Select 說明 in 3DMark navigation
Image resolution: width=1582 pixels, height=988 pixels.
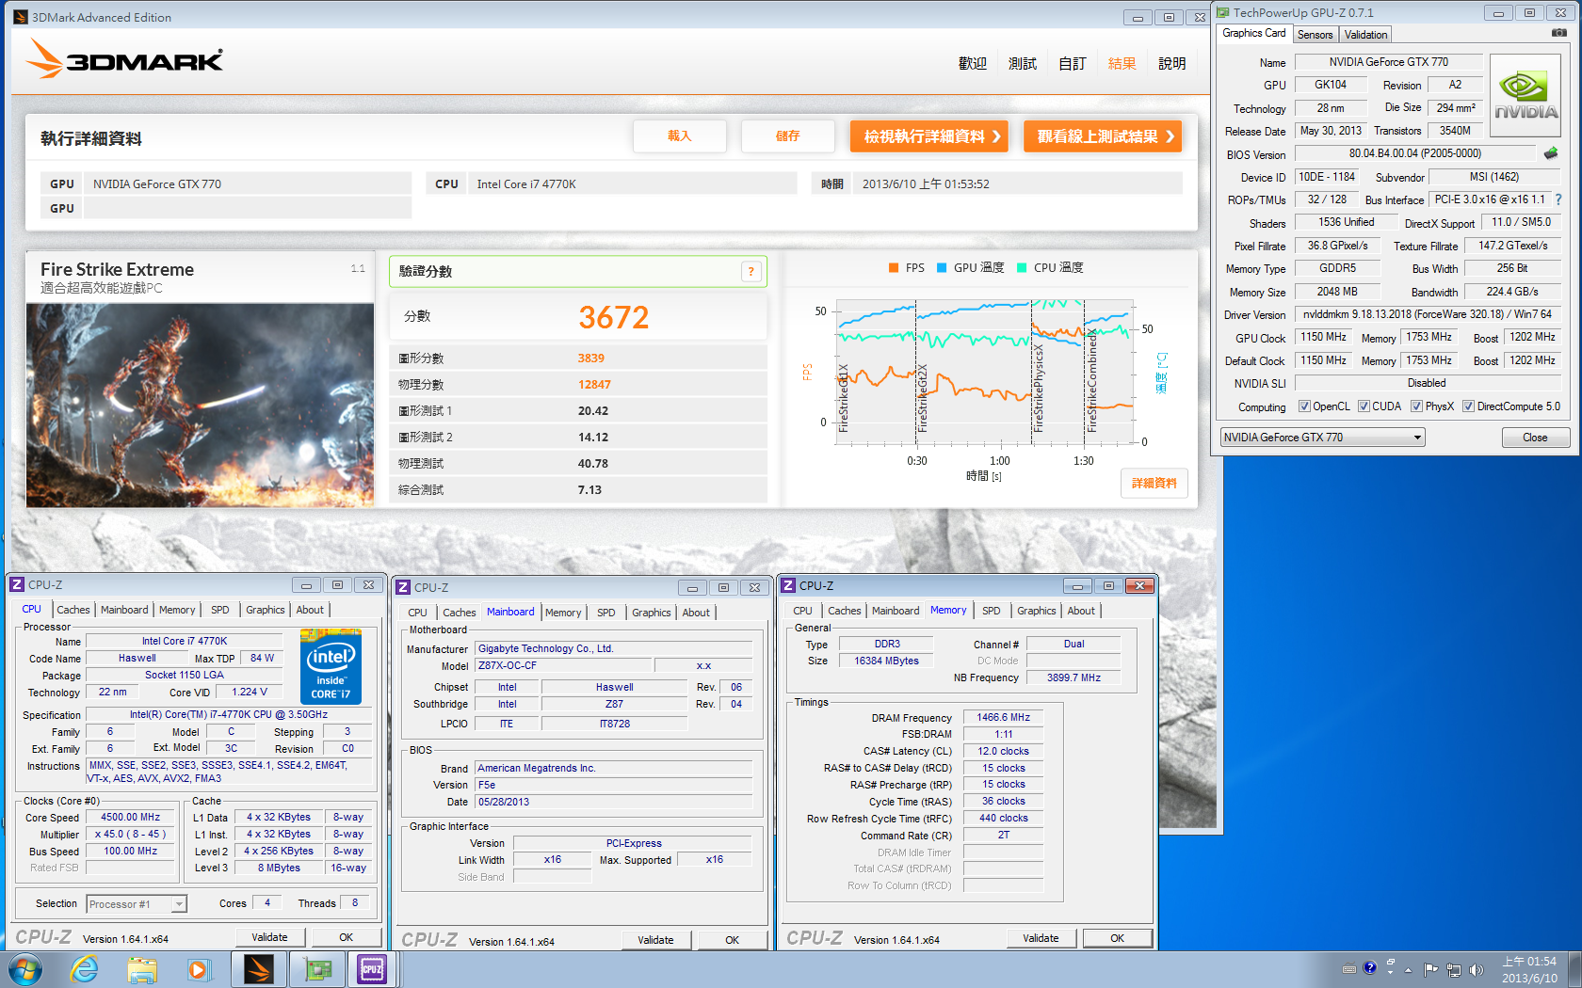click(1171, 64)
